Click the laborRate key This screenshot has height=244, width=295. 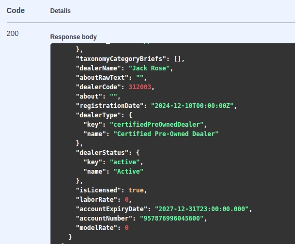tap(97, 200)
